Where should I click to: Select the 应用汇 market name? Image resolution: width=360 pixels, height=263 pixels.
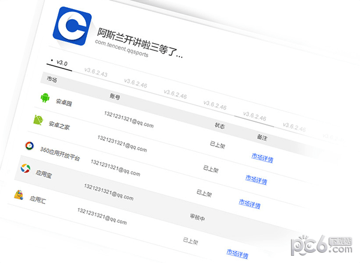38,199
